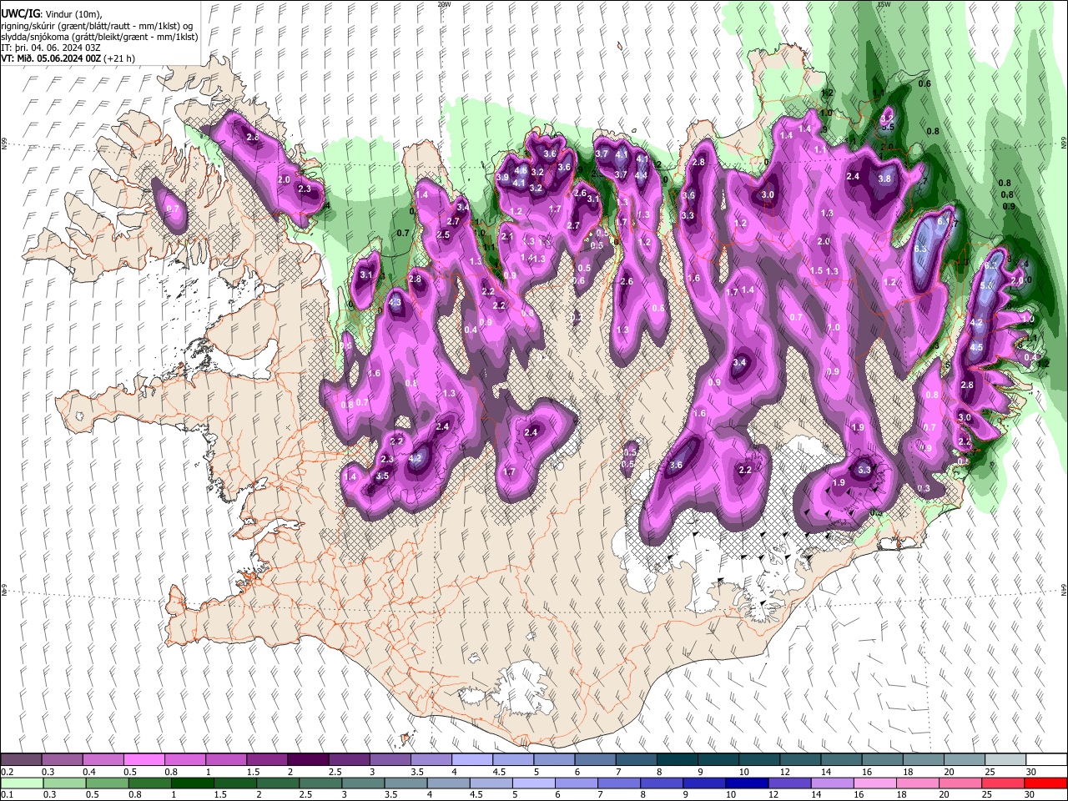Pick the violet 12 swatch in the lower legend
Viewport: 1068px width, 801px height.
point(788,783)
